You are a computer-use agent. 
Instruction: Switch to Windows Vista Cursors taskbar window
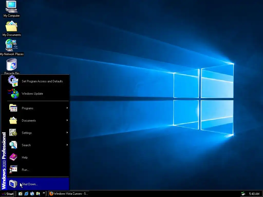click(x=69, y=194)
